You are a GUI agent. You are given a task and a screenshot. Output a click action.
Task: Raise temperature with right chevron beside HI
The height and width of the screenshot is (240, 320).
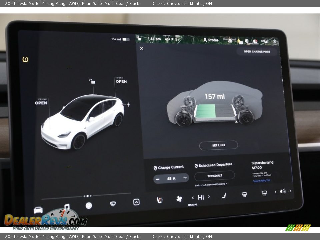point(209,197)
